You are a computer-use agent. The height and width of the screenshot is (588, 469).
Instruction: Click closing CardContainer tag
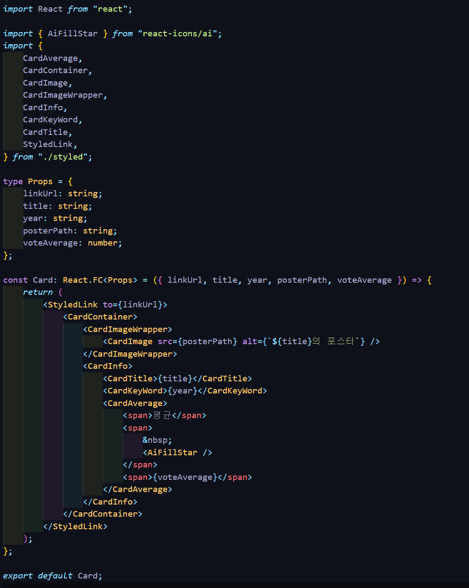(103, 514)
